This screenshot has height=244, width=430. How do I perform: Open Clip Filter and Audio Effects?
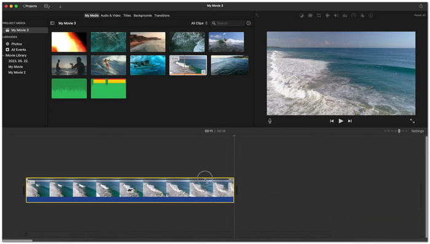pos(362,15)
